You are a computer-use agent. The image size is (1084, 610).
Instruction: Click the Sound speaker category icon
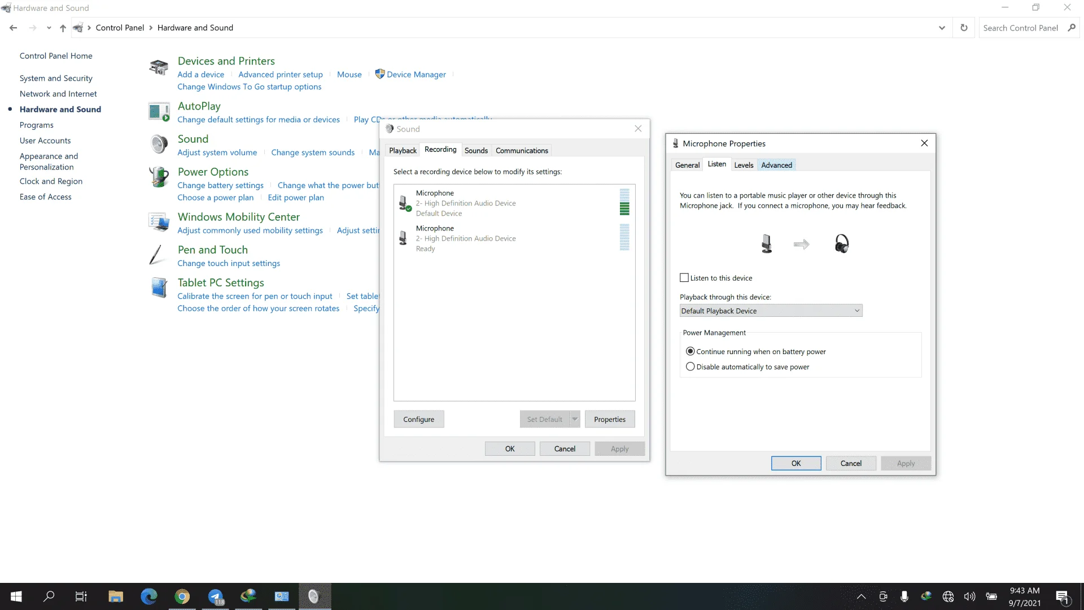[159, 145]
